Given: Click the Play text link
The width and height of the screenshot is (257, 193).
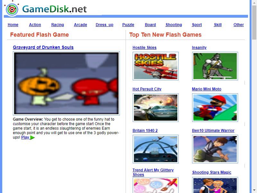Looking at the screenshot, I should coord(25,137).
